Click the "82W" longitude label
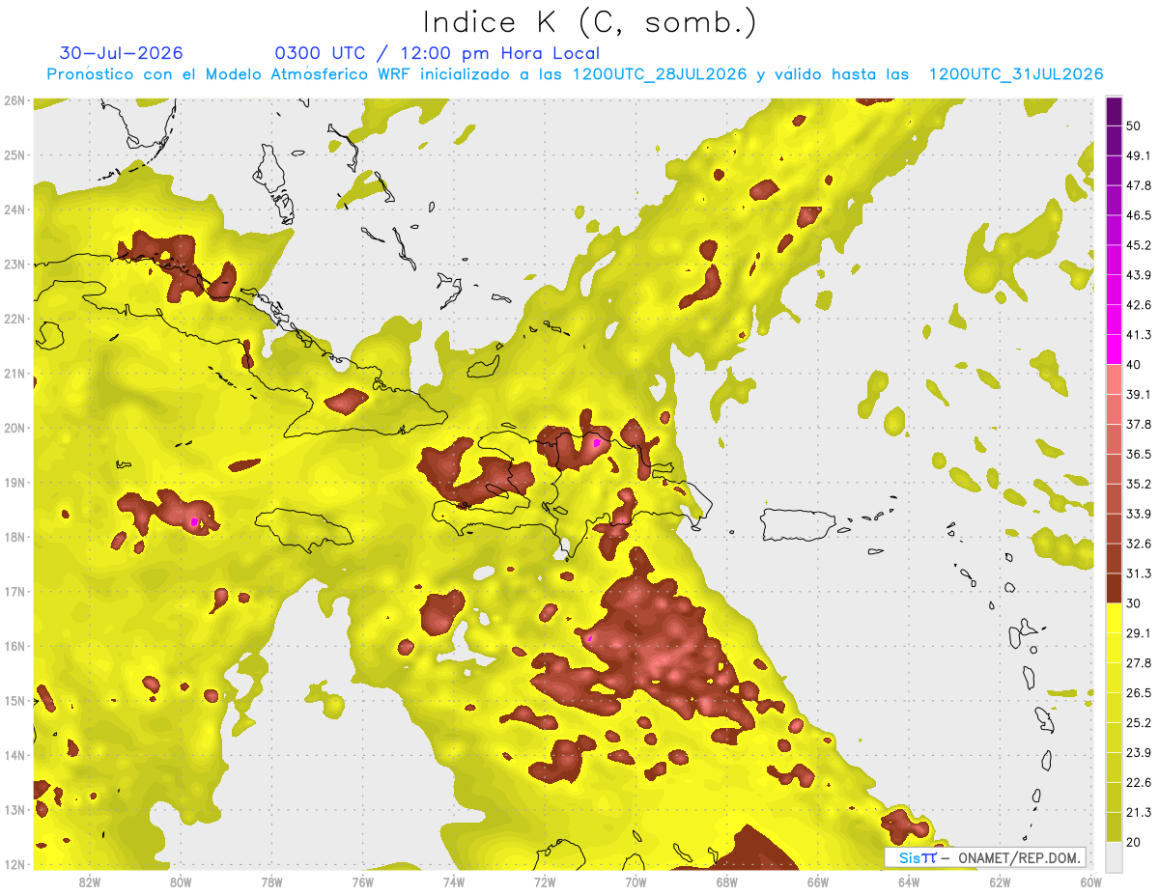Viewport: 1159px width, 895px height. point(90,882)
